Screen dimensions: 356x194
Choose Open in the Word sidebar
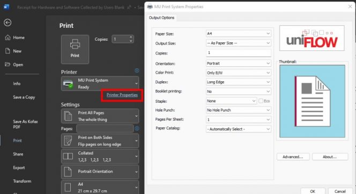(x=14, y=65)
